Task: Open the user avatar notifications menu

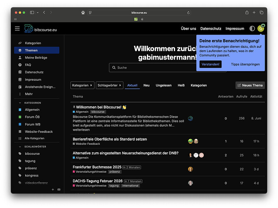Action: 261,28
